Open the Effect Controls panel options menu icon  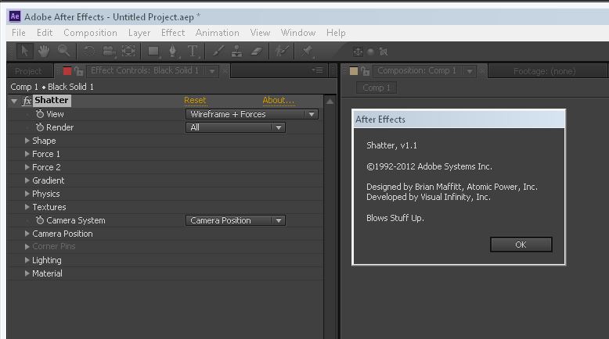coord(317,70)
